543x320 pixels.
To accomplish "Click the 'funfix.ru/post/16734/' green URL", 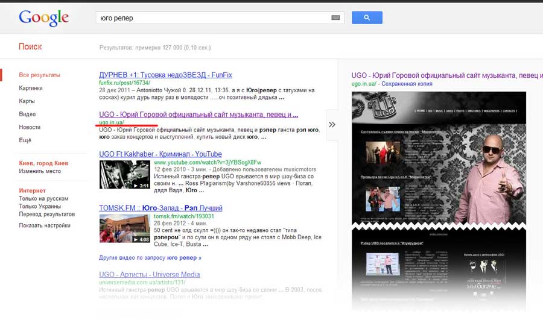I will (x=125, y=83).
